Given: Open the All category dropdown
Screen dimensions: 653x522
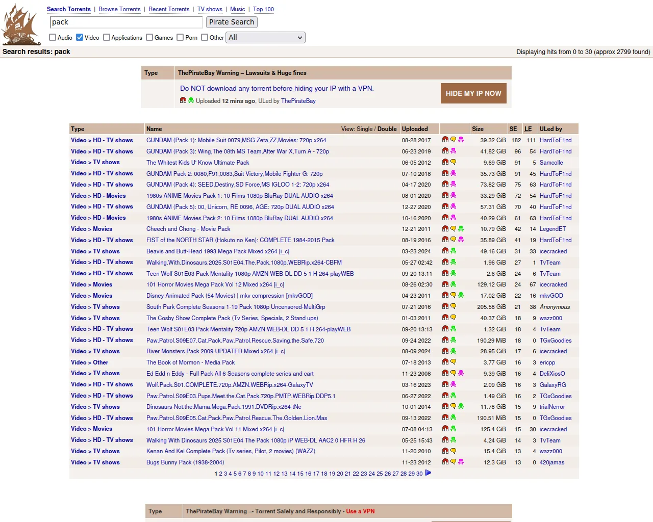Looking at the screenshot, I should pos(265,37).
